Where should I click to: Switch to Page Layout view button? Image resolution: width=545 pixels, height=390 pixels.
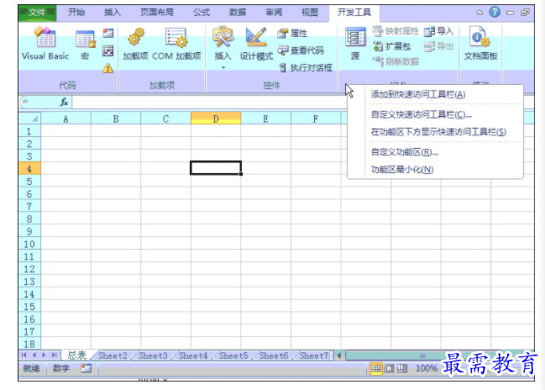click(x=389, y=368)
